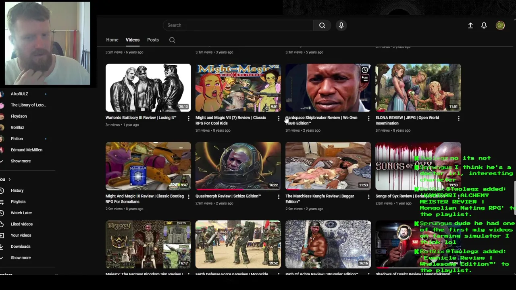Open options menu for Might and Magic VII video

(279, 118)
